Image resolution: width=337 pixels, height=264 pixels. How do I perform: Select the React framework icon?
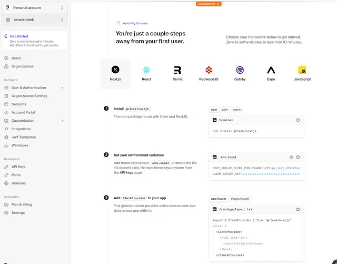tap(146, 70)
